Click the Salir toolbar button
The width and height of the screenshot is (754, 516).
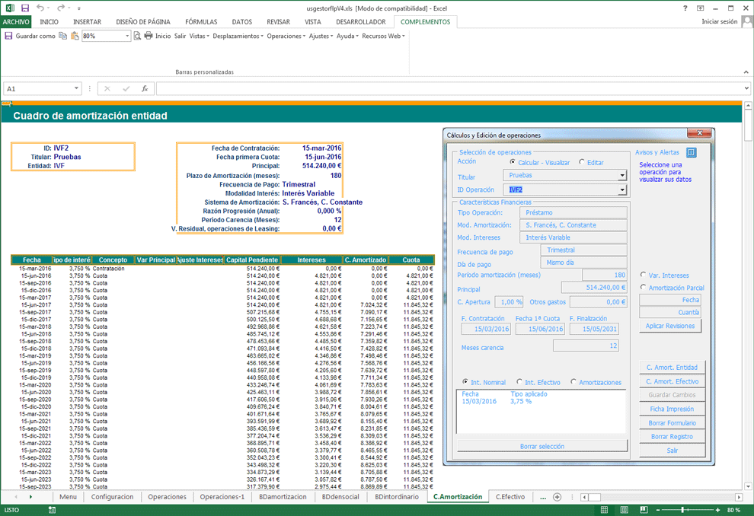pos(181,36)
